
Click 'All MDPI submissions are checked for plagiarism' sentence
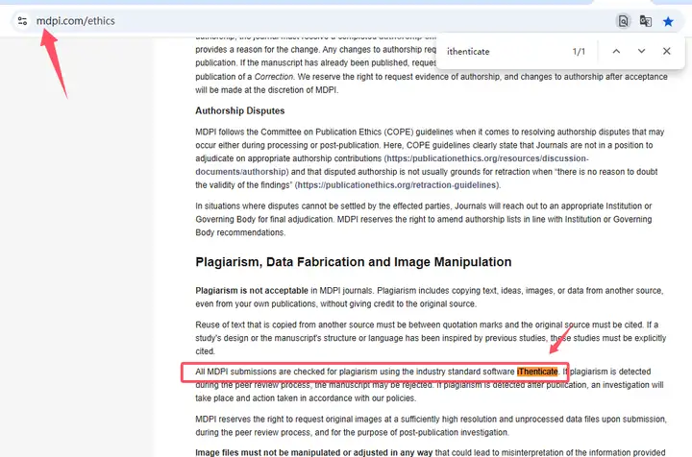[x=378, y=372]
